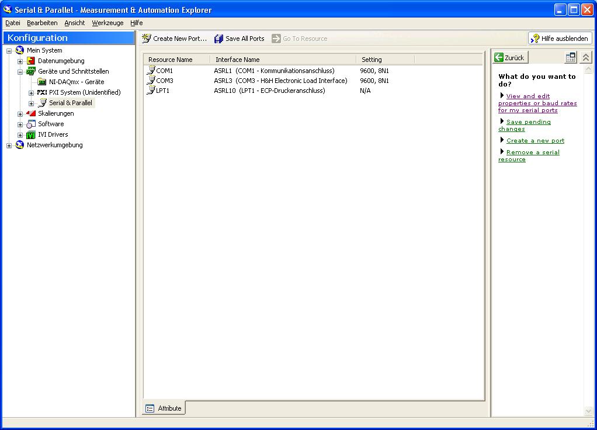Click the Attribute tab icon
The height and width of the screenshot is (430, 597).
click(150, 408)
